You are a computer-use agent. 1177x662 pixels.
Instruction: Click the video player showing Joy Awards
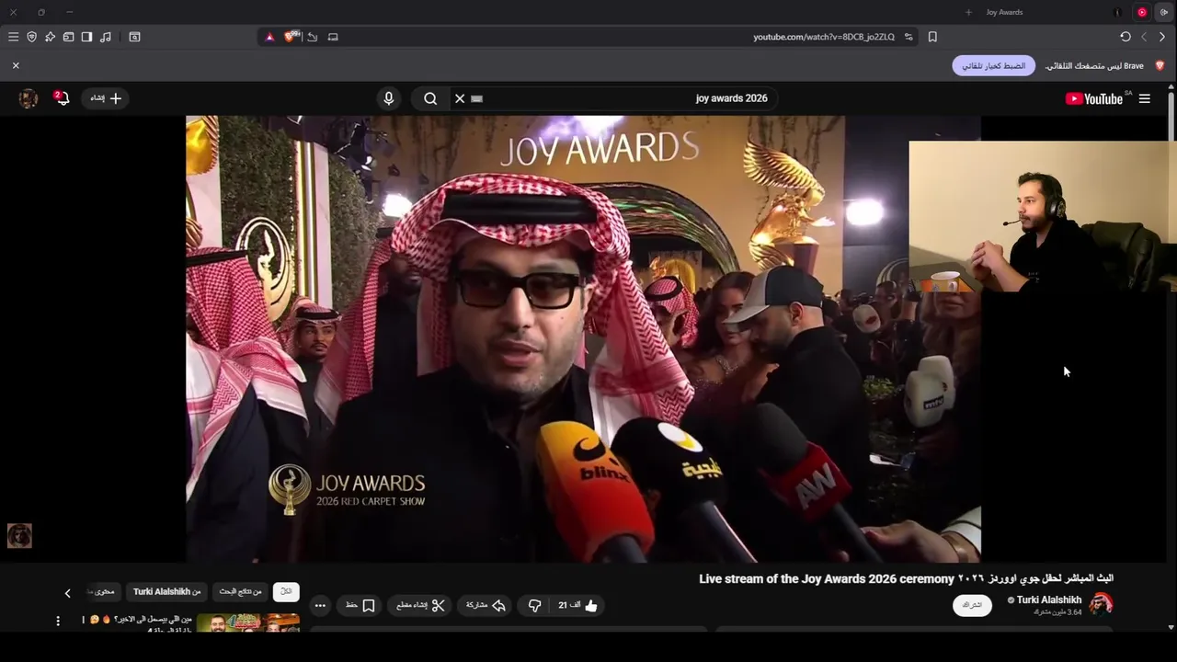583,338
